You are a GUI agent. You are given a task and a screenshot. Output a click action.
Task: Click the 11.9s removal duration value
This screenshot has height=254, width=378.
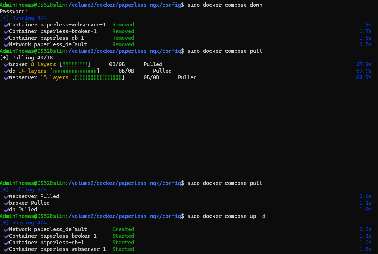click(364, 25)
